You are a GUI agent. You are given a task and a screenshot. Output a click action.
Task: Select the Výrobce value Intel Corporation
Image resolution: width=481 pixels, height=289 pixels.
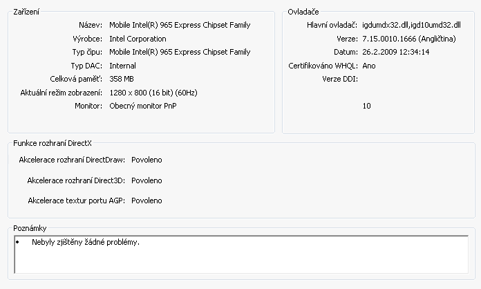point(138,39)
